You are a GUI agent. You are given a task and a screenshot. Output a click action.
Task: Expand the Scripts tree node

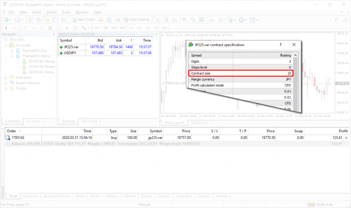coord(5,89)
